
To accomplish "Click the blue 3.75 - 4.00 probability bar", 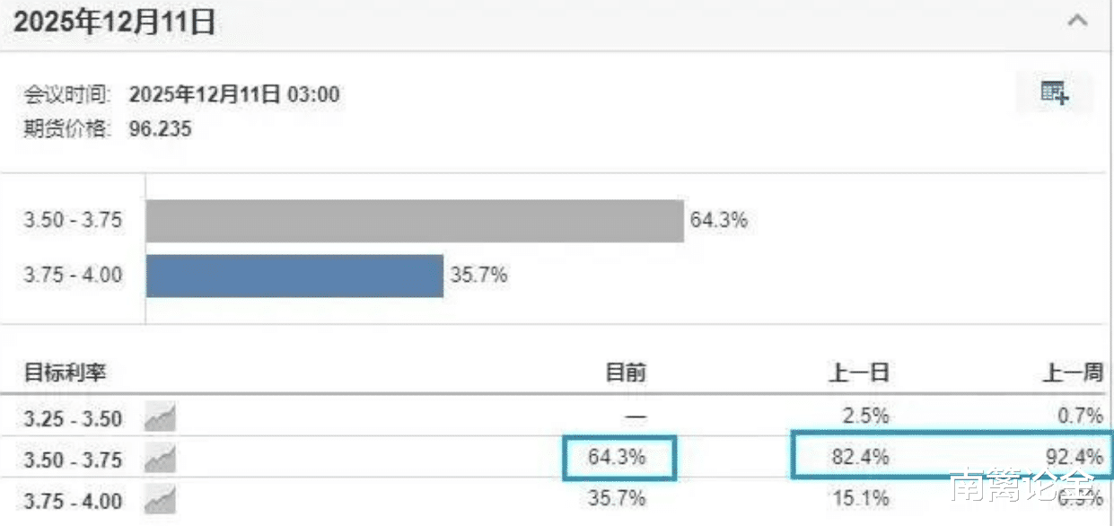I will coord(294,276).
